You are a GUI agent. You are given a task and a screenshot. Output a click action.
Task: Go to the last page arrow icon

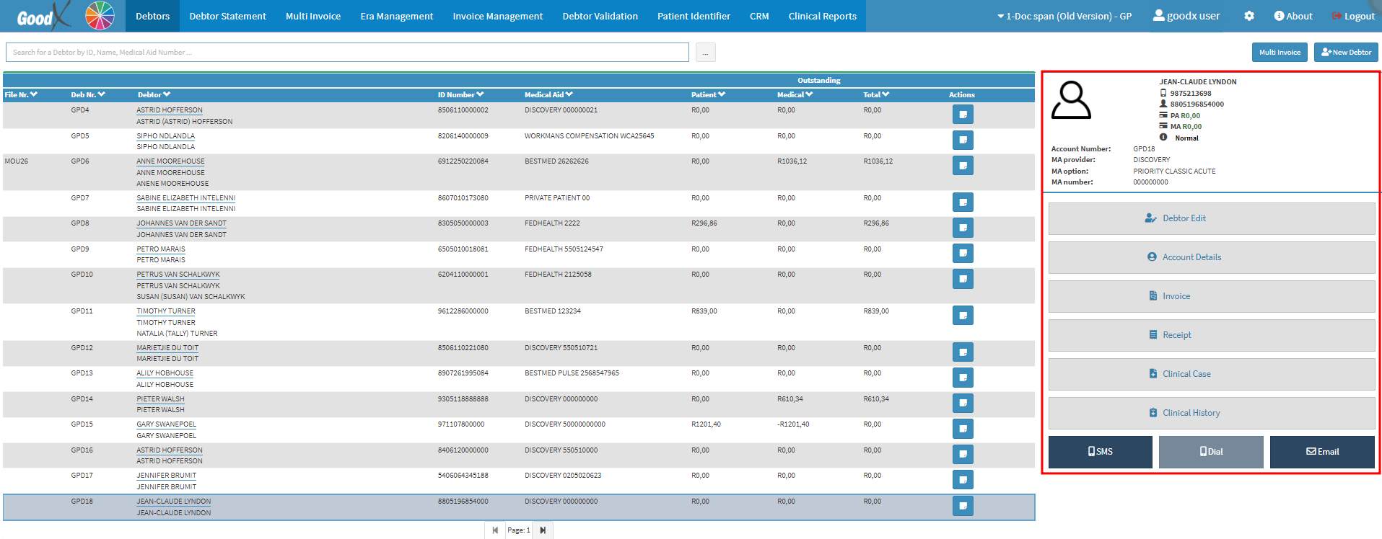[x=543, y=530]
